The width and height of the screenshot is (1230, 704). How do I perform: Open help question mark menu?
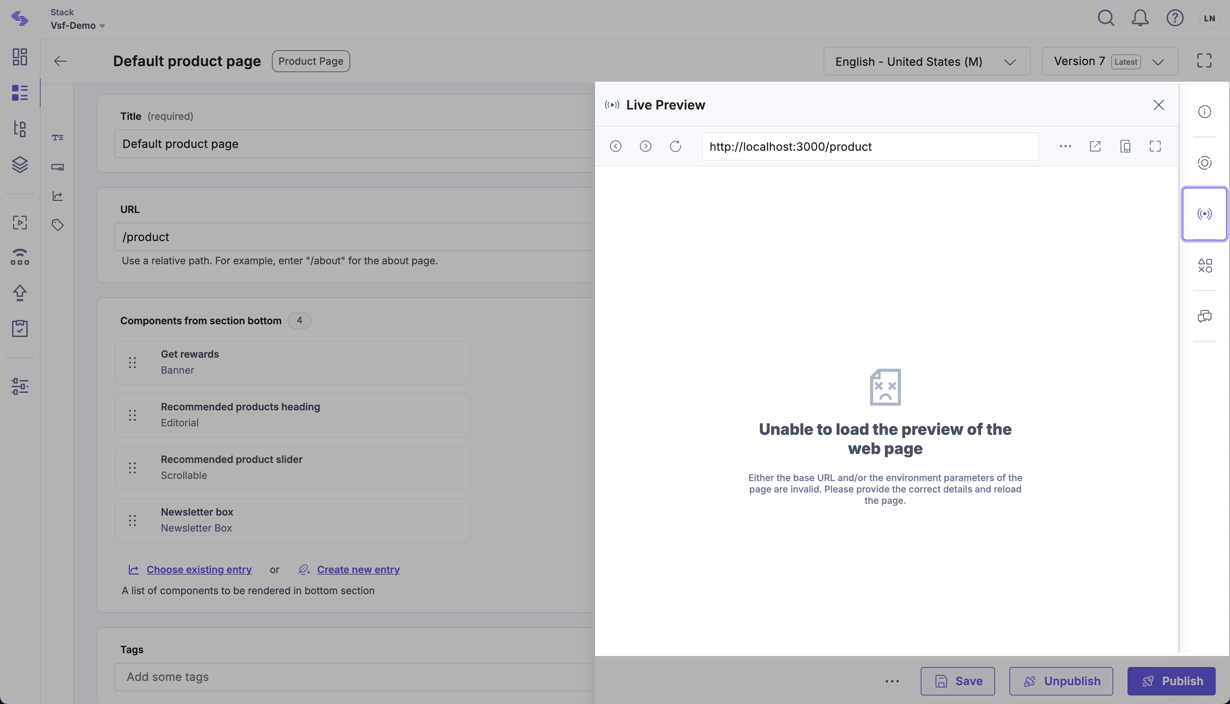(x=1175, y=18)
